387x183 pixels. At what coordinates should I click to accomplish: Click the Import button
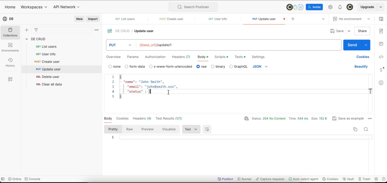93,19
